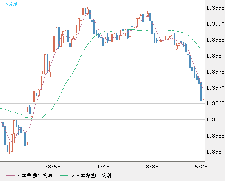Click the 1.3955 price axis label
This screenshot has width=225, height=181.
pos(215,136)
